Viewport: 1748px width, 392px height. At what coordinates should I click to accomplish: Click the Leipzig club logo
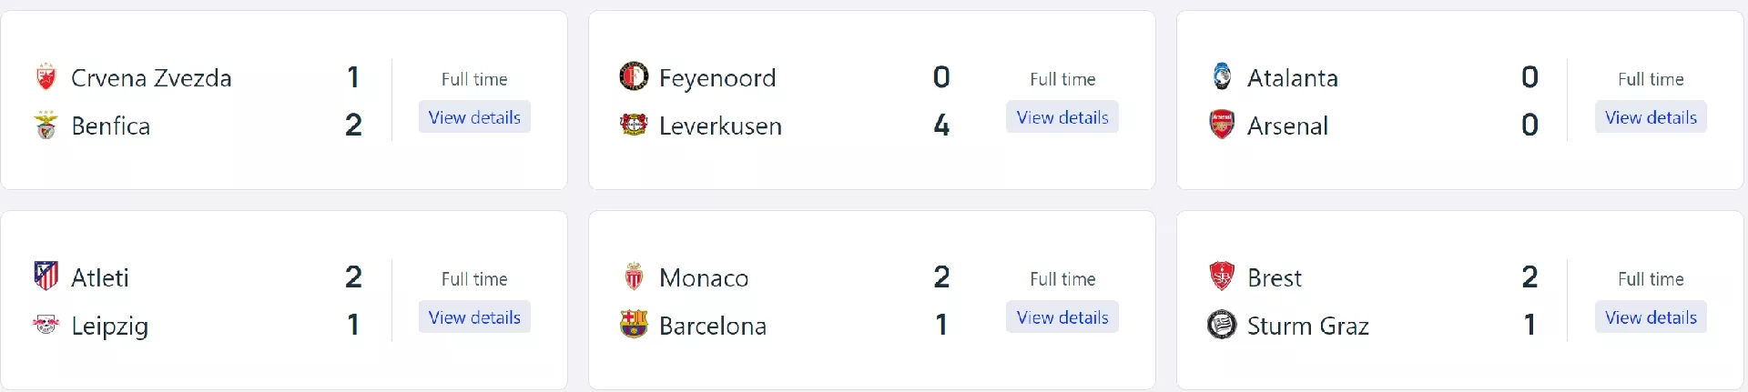(46, 325)
